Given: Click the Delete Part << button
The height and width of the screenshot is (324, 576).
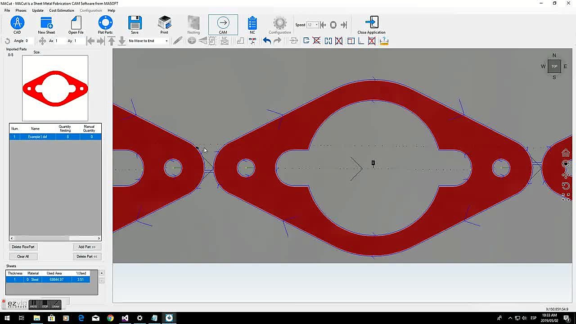Looking at the screenshot, I should (87, 256).
